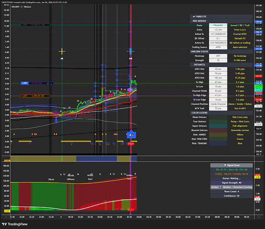This screenshot has height=229, width=265.
Task: Click the BE Offset value 0.1
Action: (x=218, y=38)
